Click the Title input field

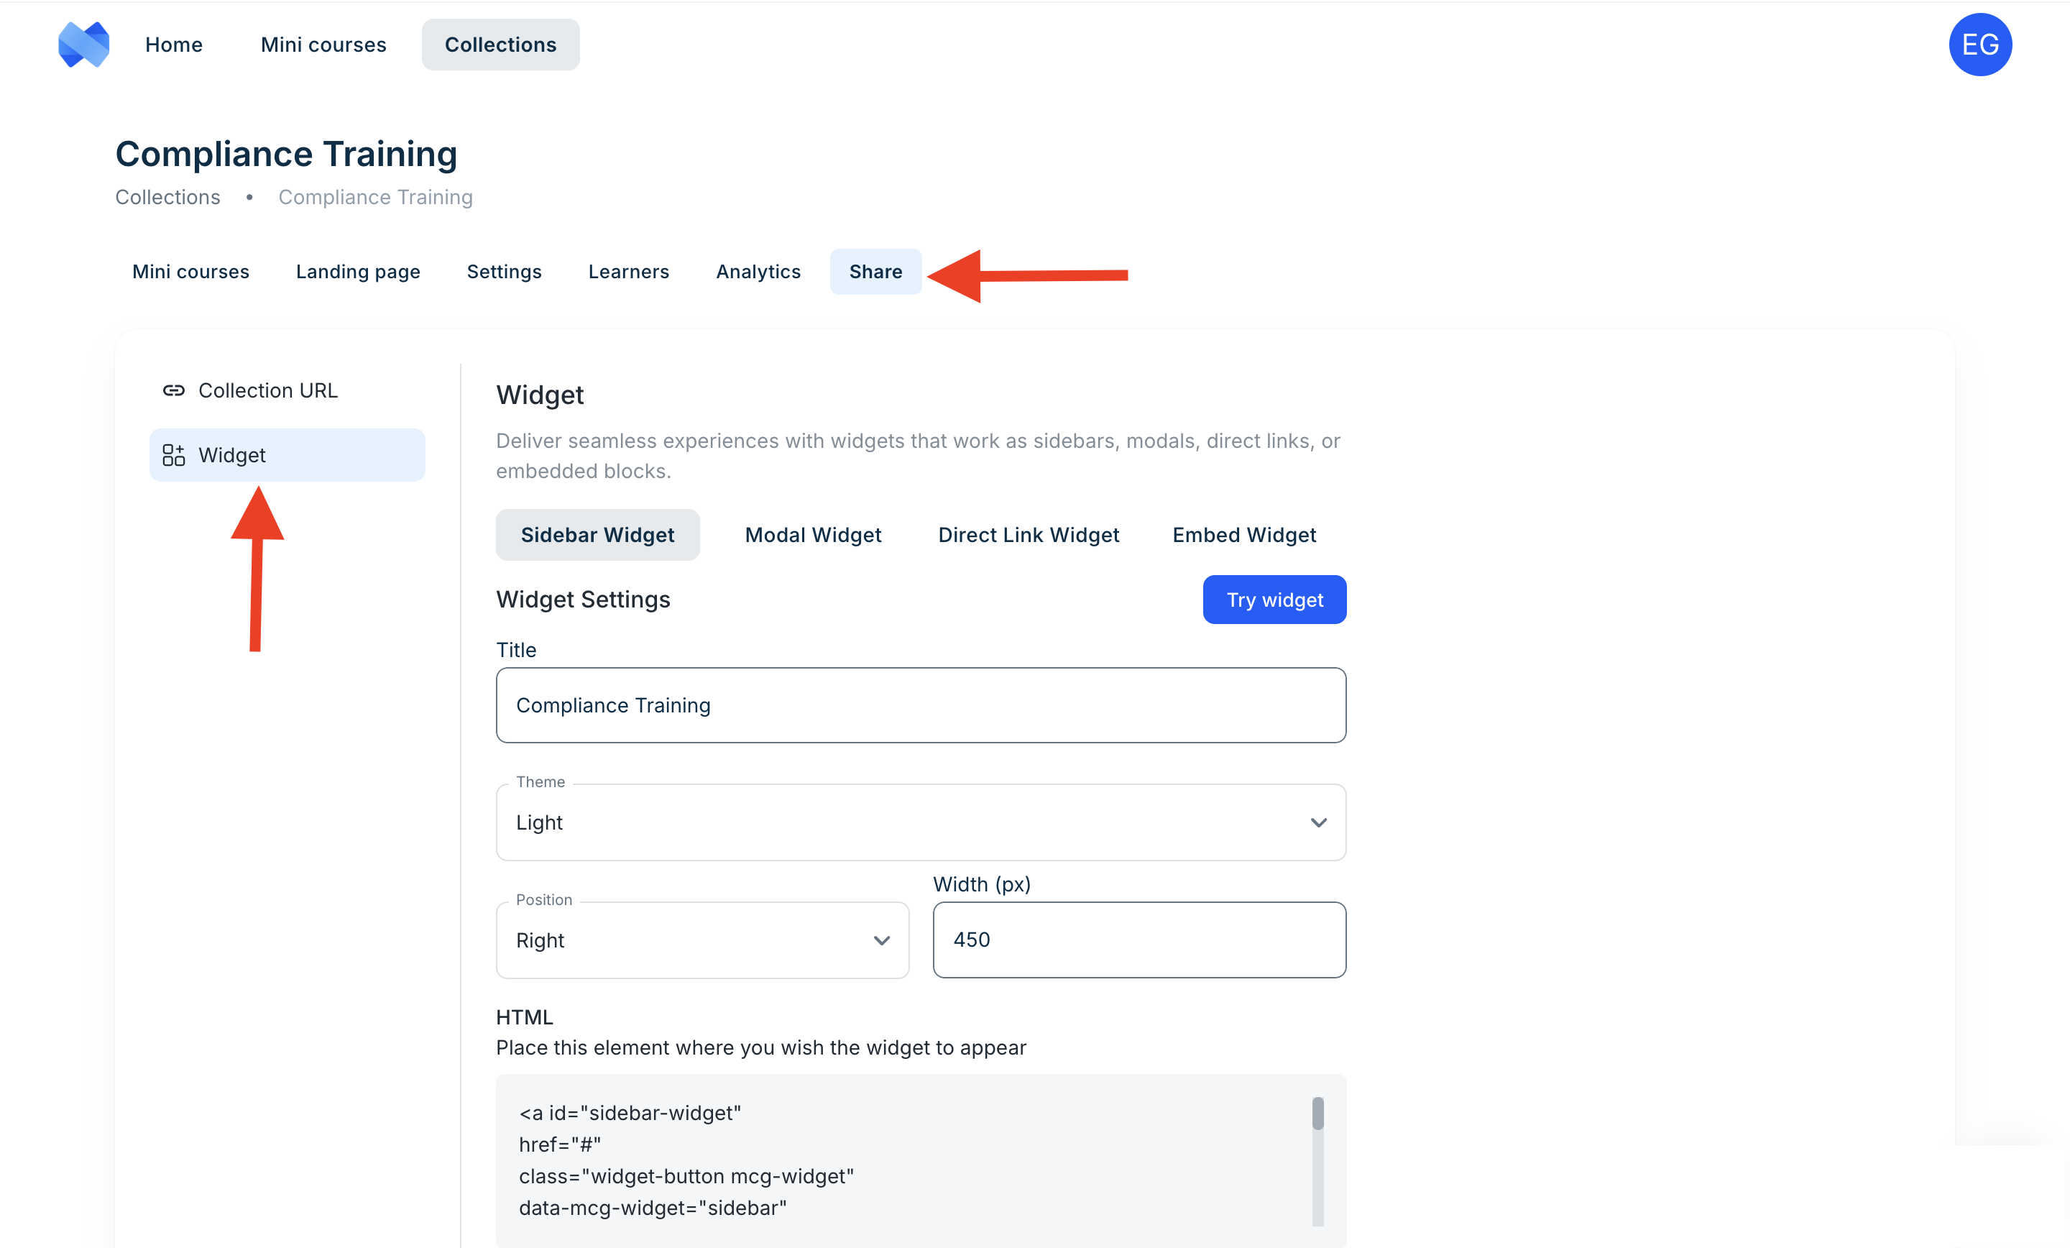tap(920, 706)
